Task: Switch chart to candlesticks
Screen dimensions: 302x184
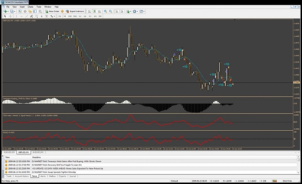Action: point(95,12)
